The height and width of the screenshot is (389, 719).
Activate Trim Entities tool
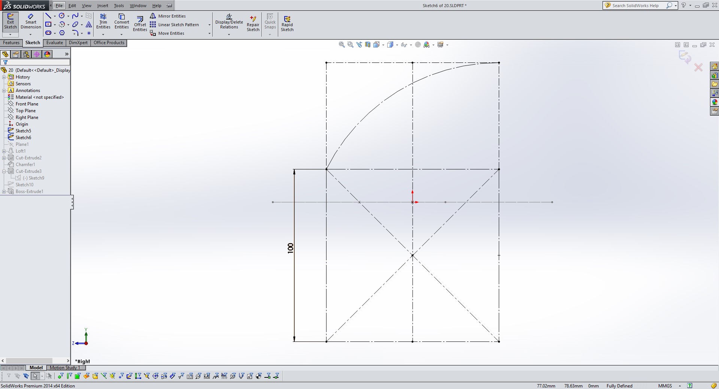[103, 21]
